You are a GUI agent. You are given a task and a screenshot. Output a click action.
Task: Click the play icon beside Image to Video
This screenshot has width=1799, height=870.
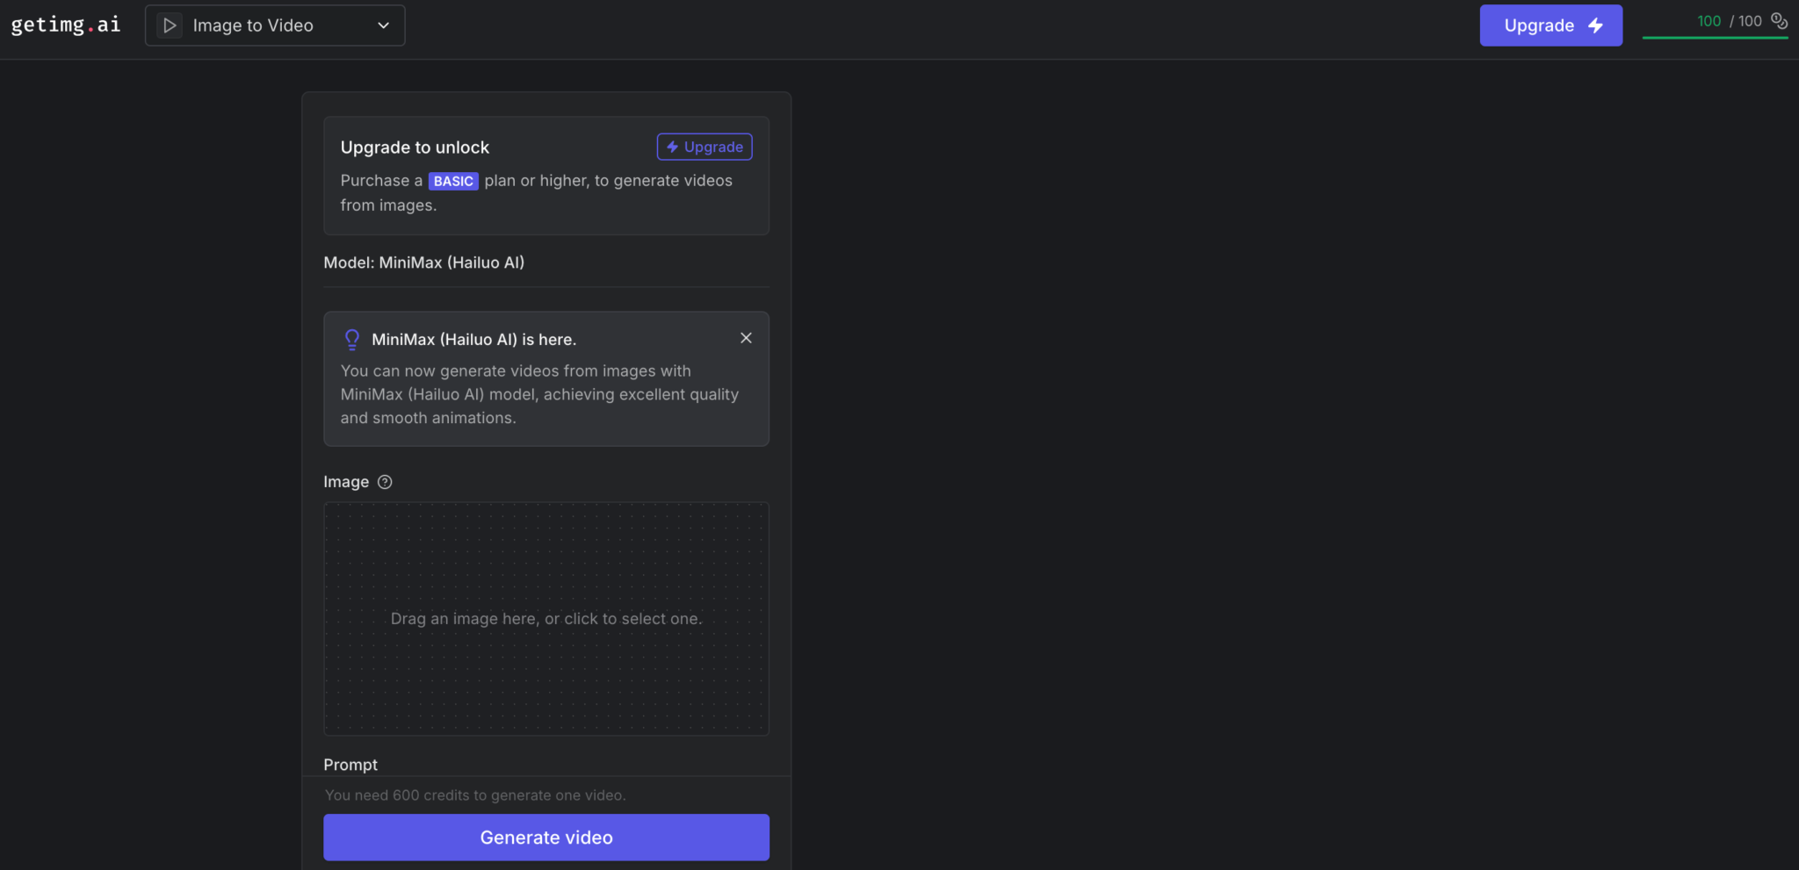(170, 25)
